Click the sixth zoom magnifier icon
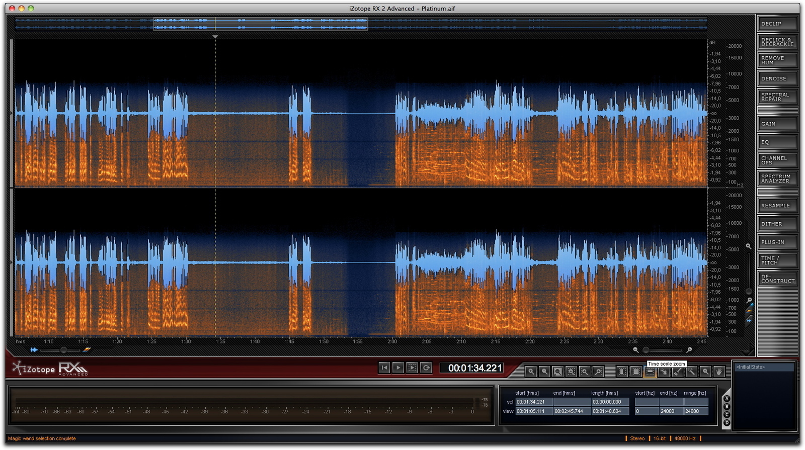The height and width of the screenshot is (450, 805). (598, 372)
